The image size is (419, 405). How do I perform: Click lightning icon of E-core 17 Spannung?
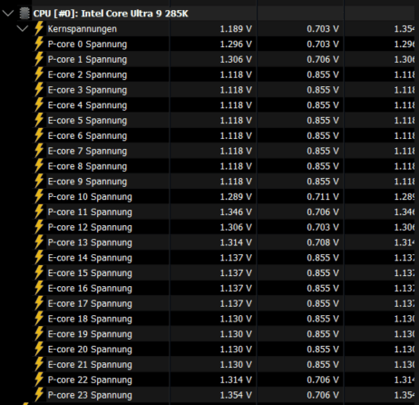point(39,303)
